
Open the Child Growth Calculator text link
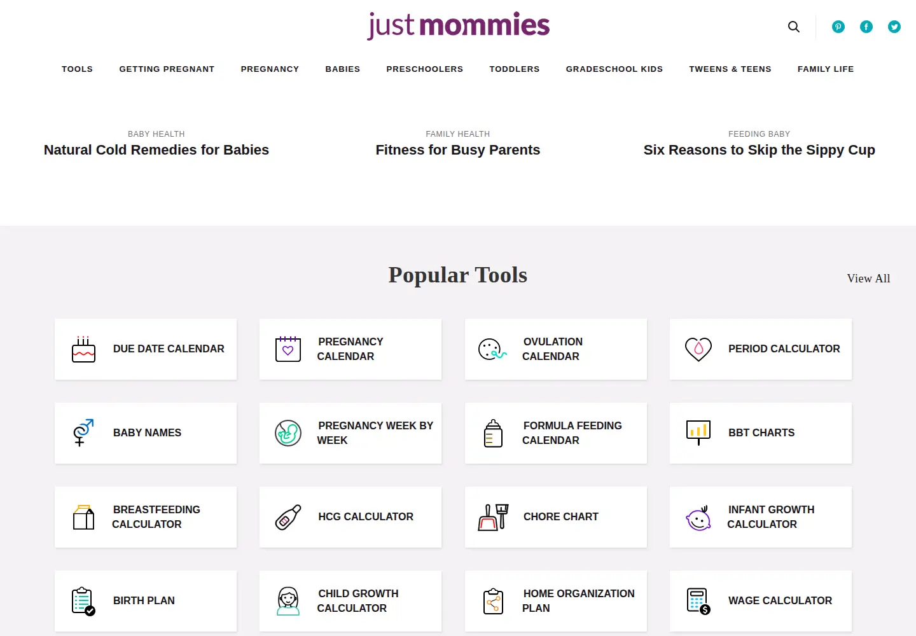pos(358,601)
